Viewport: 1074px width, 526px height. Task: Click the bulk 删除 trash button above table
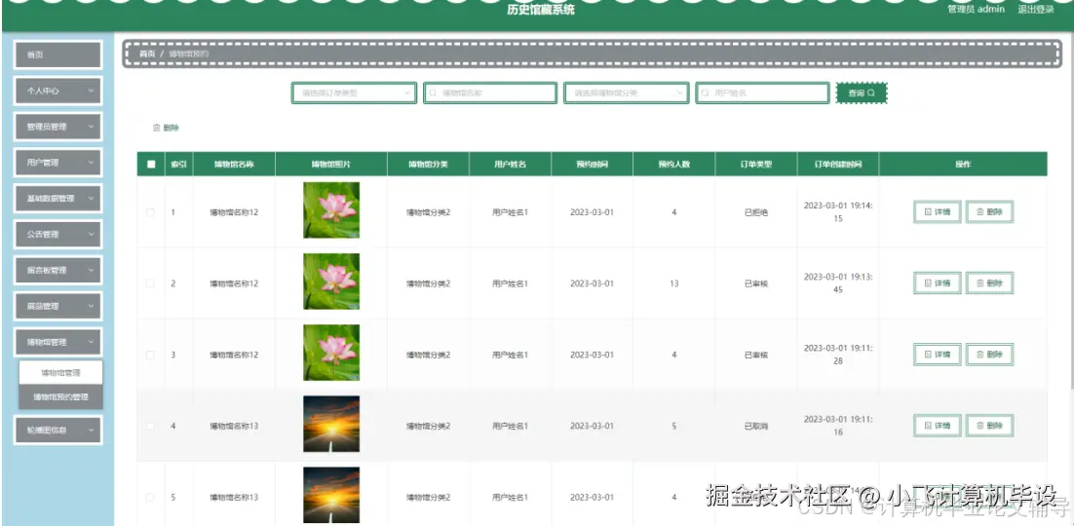click(x=166, y=128)
